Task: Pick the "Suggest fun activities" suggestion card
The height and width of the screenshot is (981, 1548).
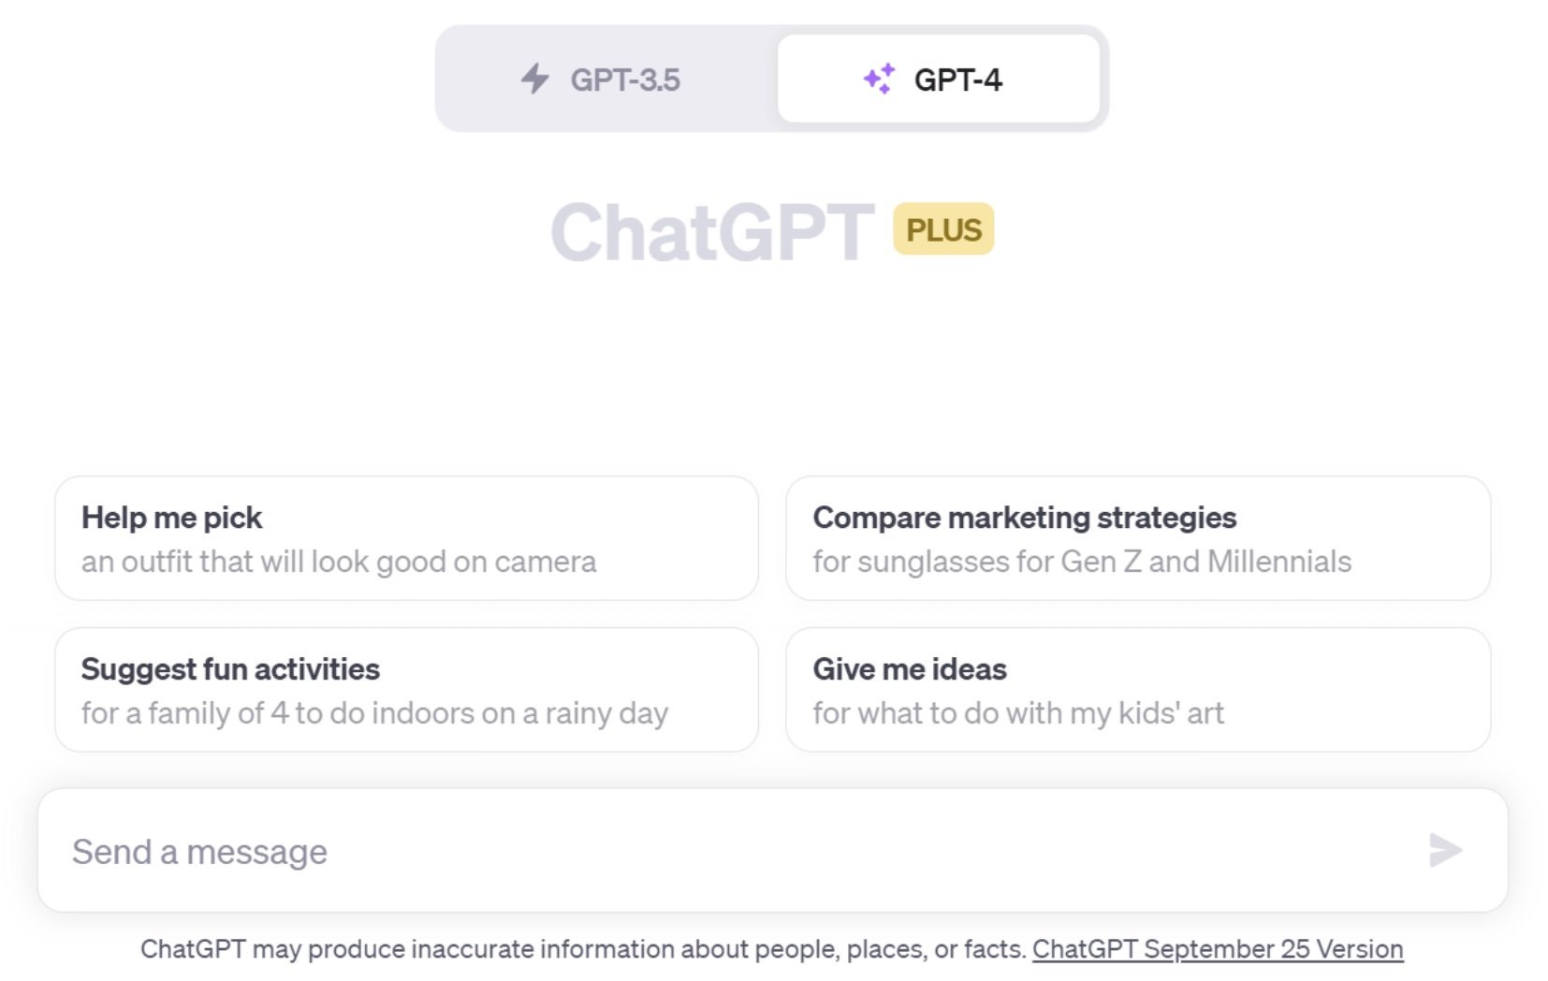Action: (x=406, y=690)
